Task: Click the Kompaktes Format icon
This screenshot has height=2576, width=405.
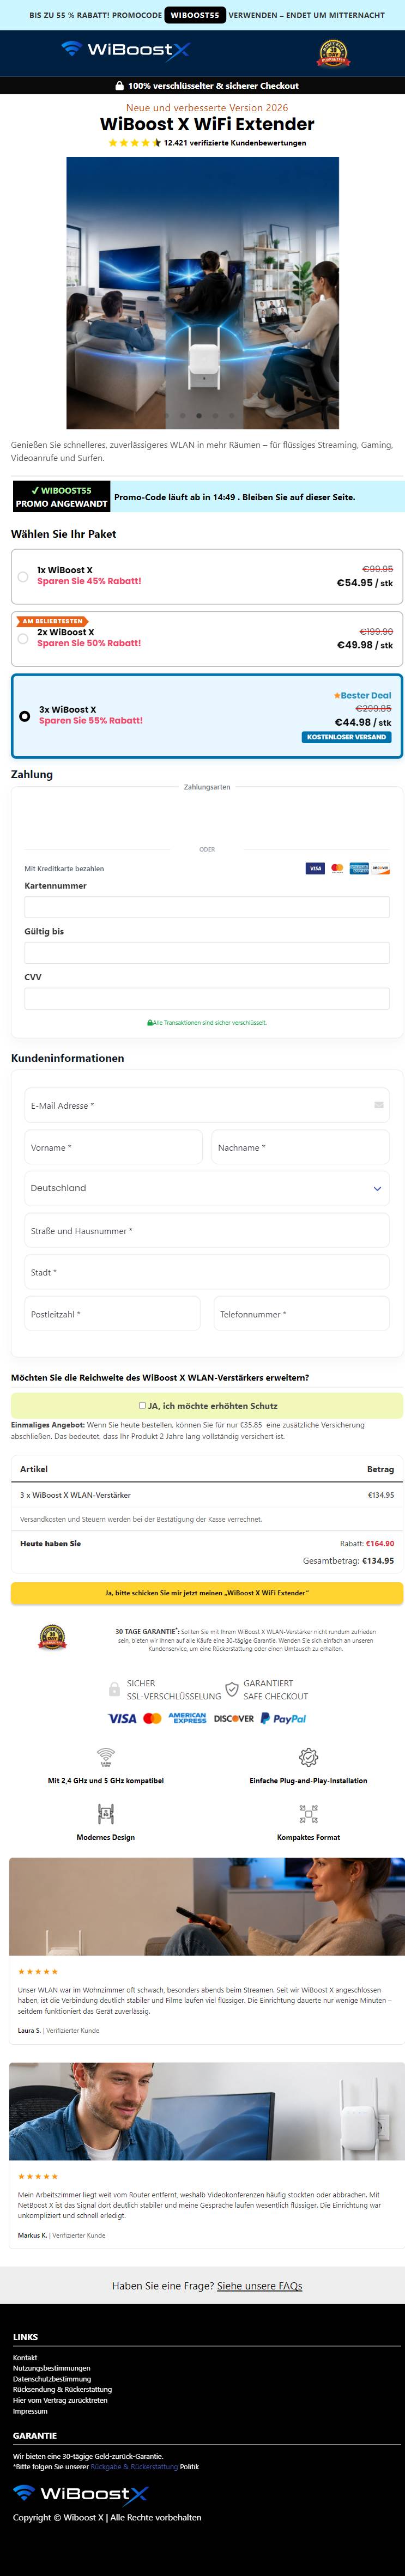Action: (308, 1813)
